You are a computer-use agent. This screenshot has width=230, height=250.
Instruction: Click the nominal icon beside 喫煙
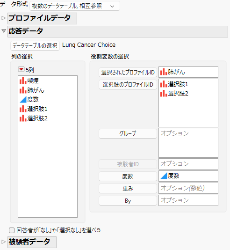[23, 81]
